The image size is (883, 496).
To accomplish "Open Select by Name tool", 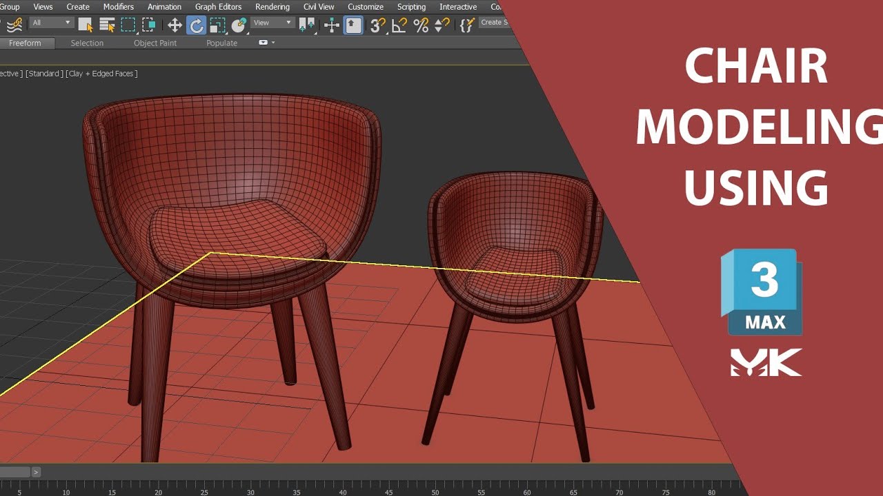I will pos(107,25).
